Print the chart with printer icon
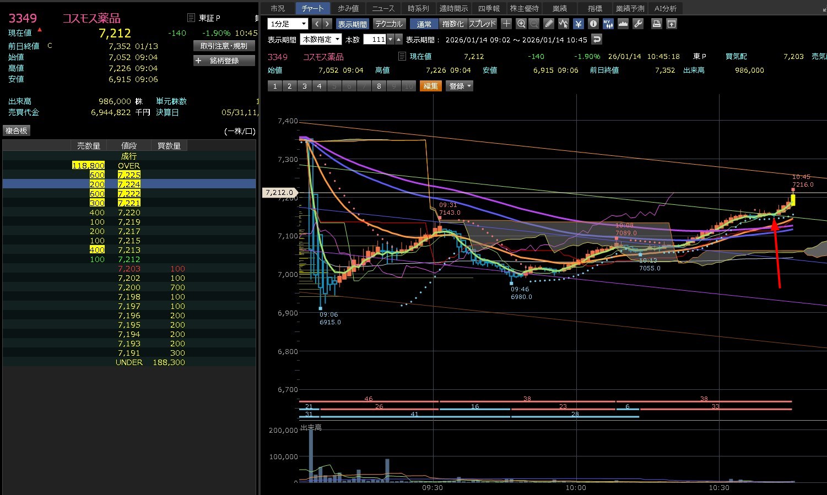 tap(656, 24)
